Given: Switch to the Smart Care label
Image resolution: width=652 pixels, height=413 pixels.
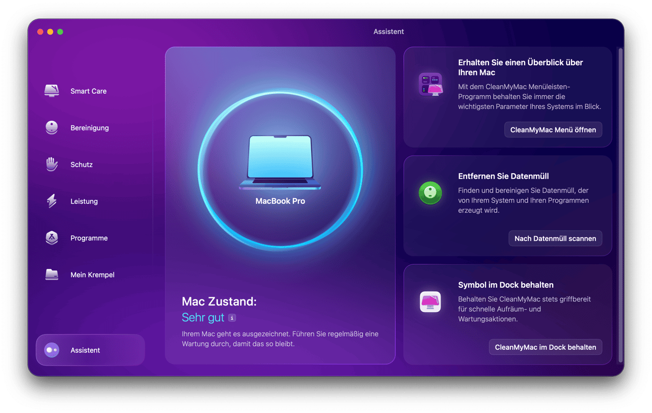Looking at the screenshot, I should coord(89,91).
